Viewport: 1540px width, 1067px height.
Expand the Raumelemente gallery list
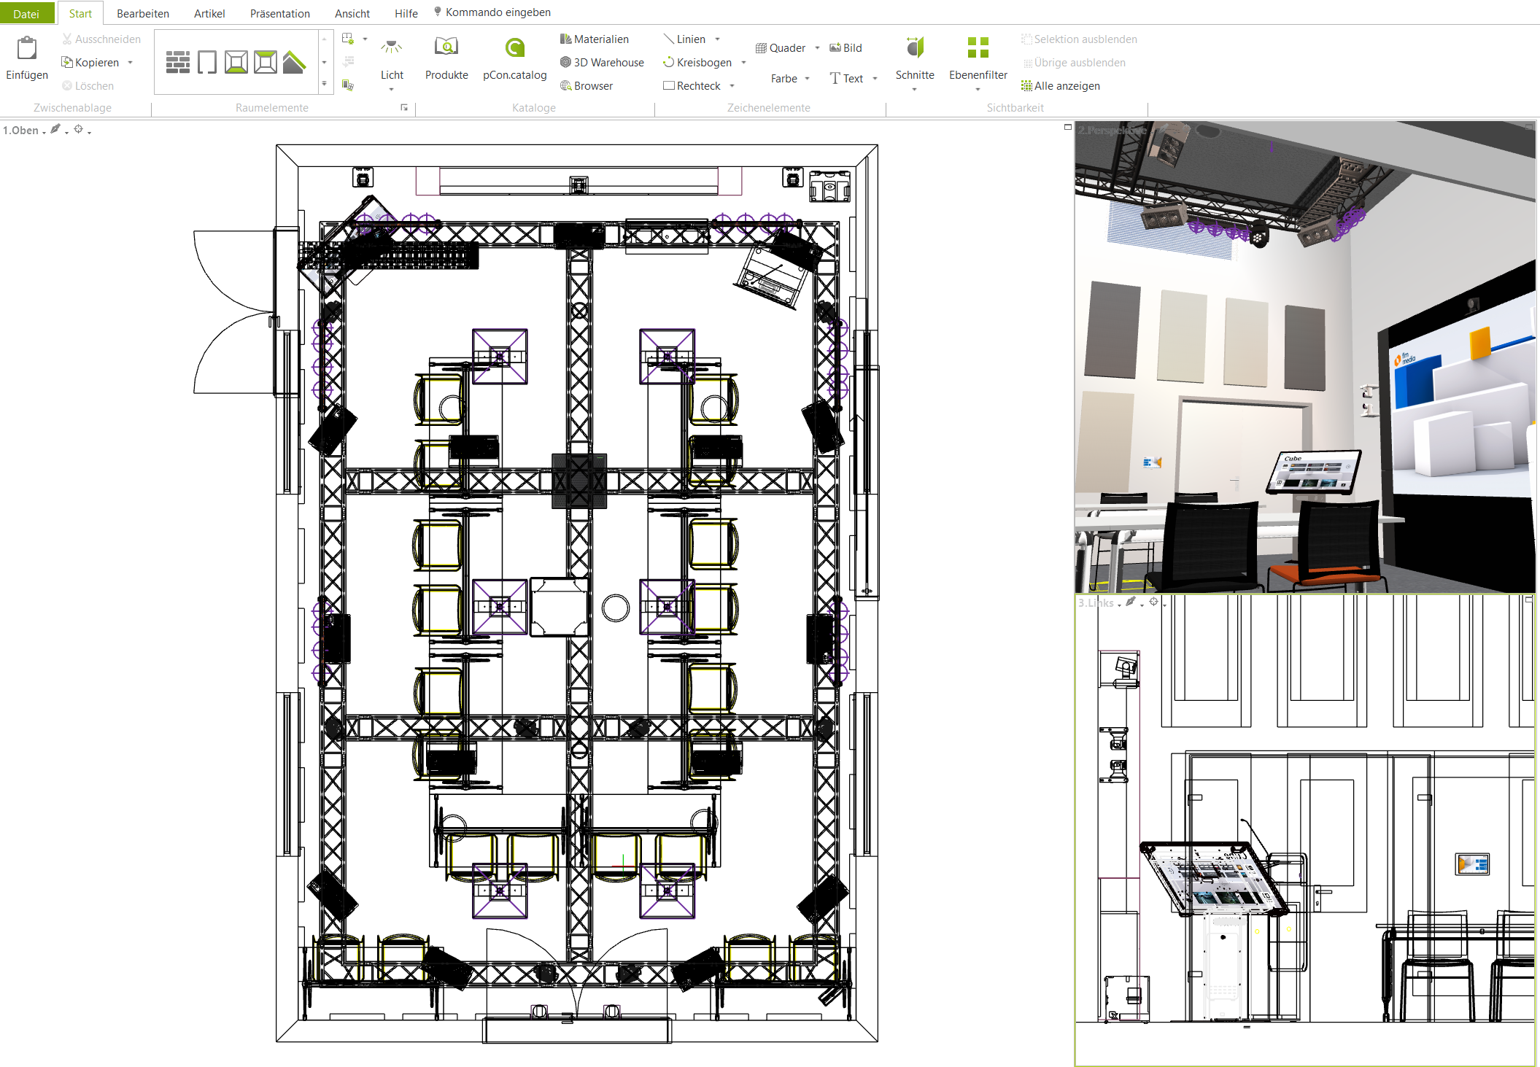tap(324, 85)
